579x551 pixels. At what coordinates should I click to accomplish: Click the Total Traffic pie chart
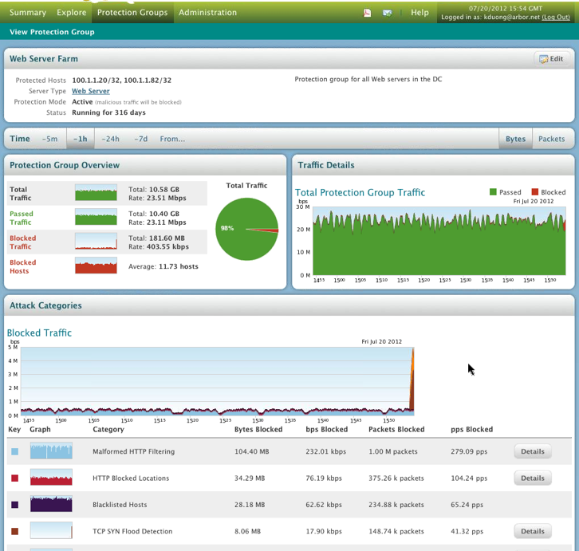pos(246,230)
